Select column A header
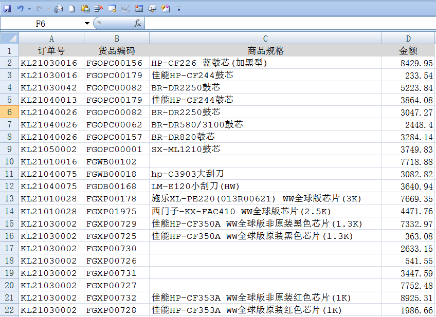This screenshot has width=436, height=317. click(51, 39)
